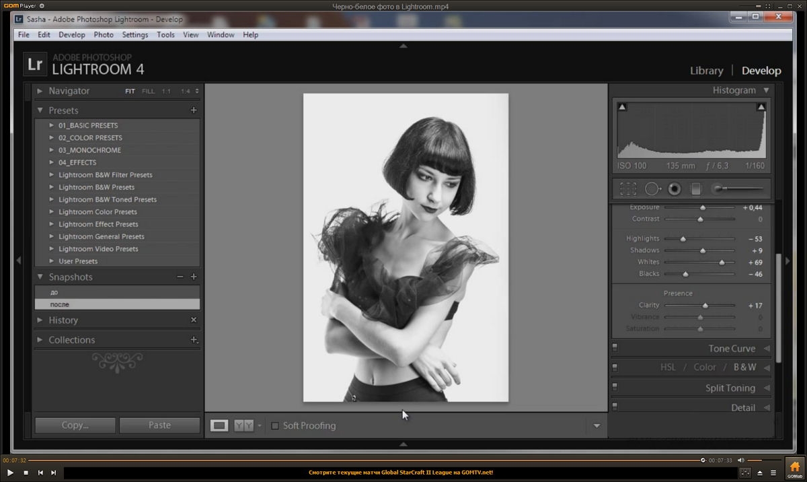Open GOM Player playlist icon
The image size is (807, 482).
(x=774, y=473)
